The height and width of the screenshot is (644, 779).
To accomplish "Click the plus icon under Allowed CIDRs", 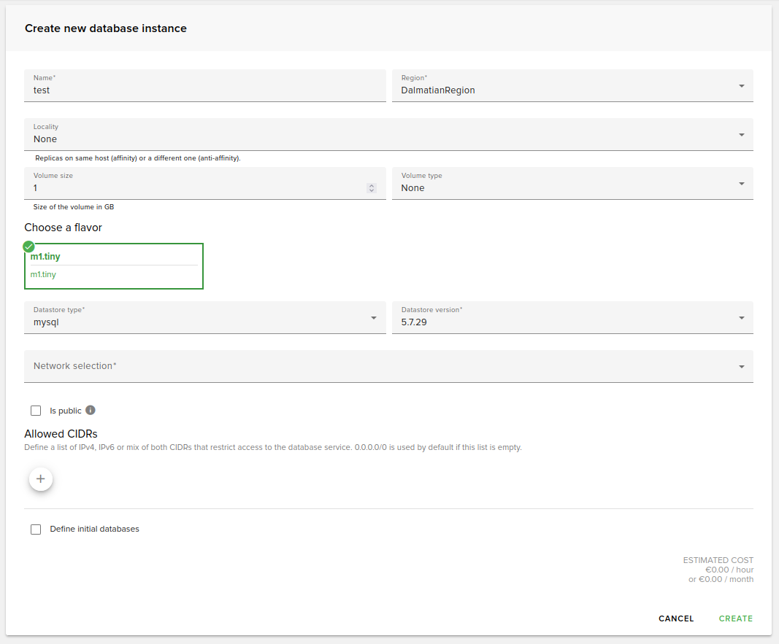I will pos(40,478).
